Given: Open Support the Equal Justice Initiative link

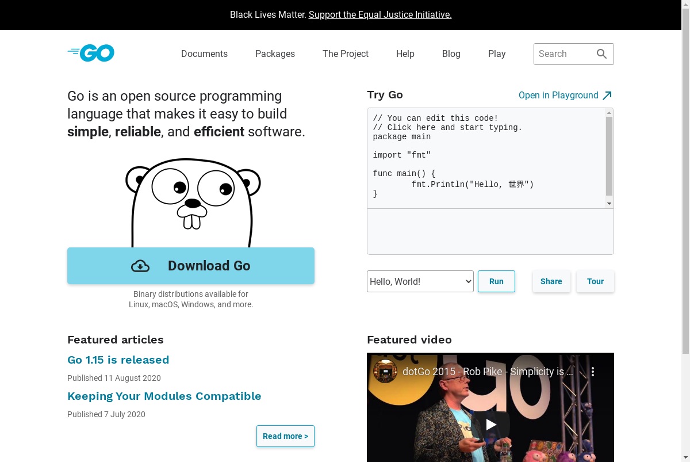Looking at the screenshot, I should click(x=380, y=15).
